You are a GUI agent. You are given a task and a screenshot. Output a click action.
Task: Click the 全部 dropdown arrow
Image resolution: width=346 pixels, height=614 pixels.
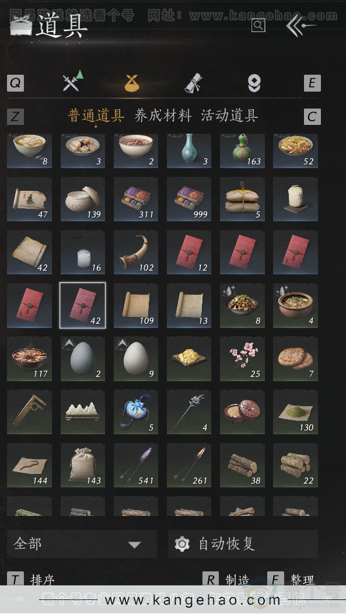point(134,545)
